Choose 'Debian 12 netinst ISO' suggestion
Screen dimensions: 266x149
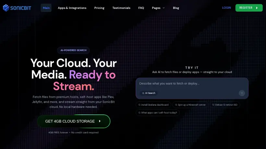[225, 105]
